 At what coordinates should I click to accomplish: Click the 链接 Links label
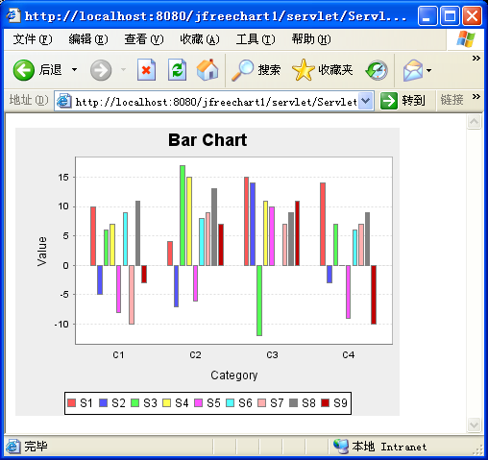point(451,100)
